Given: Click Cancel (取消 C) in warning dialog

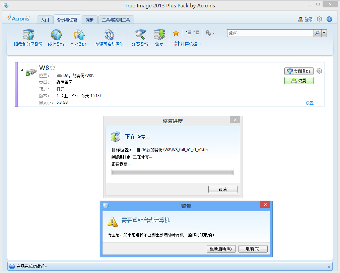Looking at the screenshot, I should tap(253, 249).
